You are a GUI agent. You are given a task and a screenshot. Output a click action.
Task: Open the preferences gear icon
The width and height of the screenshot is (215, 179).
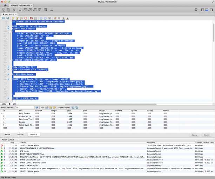pyautogui.click(x=196, y=10)
